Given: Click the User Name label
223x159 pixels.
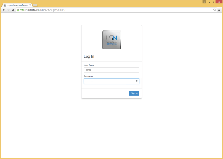Looking at the screenshot, I should (x=89, y=65).
